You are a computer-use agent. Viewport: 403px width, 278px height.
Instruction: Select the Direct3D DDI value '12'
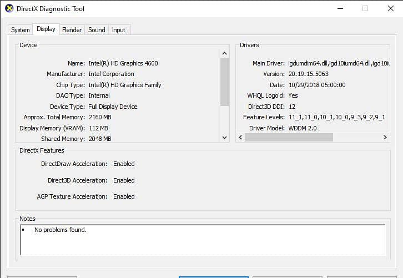(292, 107)
